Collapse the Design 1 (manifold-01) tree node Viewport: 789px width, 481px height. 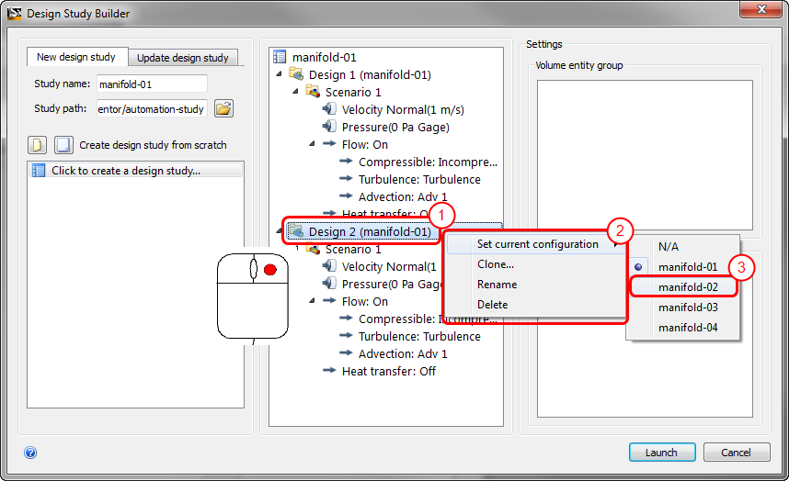click(x=279, y=74)
